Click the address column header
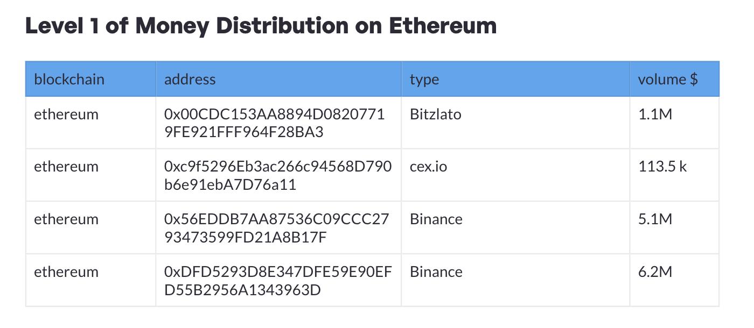This screenshot has width=754, height=328. tap(190, 79)
